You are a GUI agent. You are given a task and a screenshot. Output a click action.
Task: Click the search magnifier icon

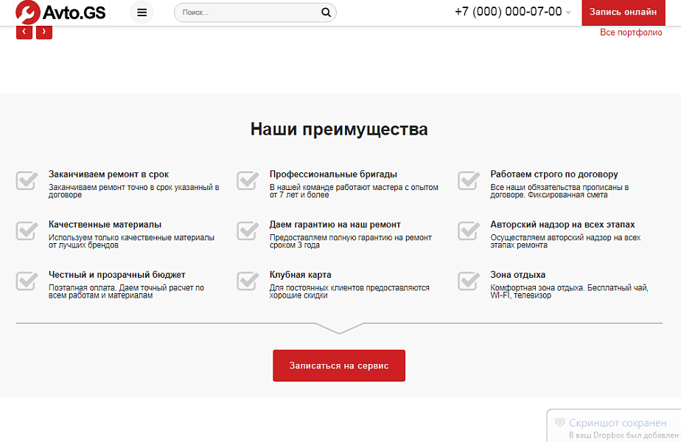tap(325, 12)
